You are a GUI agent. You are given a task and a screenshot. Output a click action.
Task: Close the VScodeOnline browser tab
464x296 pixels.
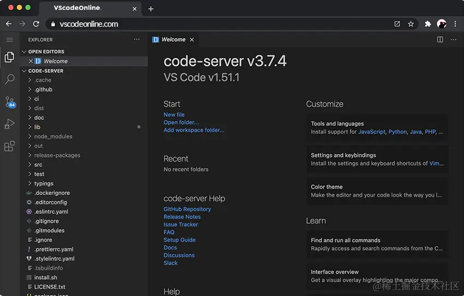pyautogui.click(x=134, y=9)
